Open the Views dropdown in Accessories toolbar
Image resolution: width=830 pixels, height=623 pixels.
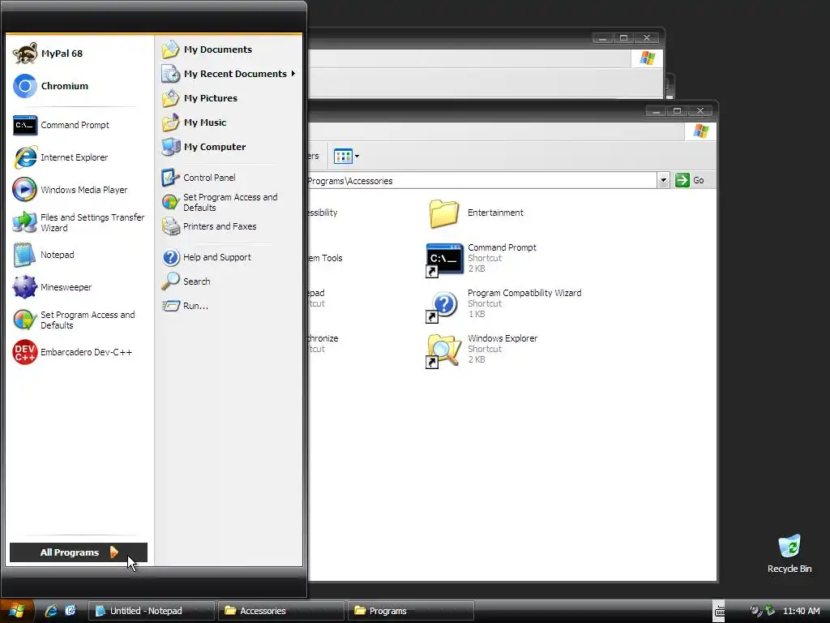(x=347, y=157)
